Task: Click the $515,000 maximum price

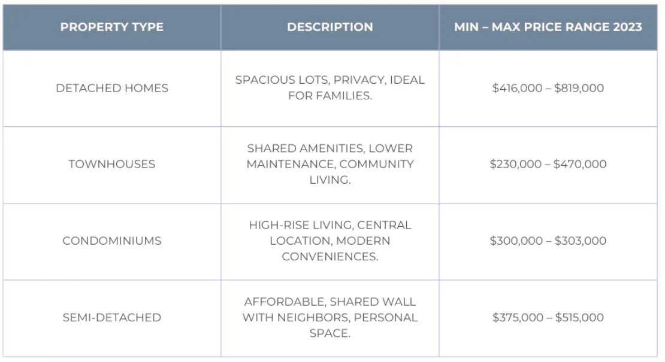Action: (579, 317)
